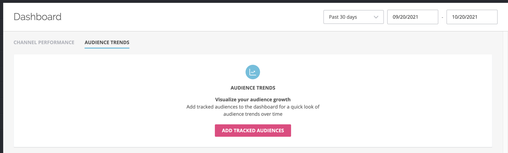Viewport: 508px width, 153px height.
Task: Click the dash separator between date fields
Action: click(x=442, y=17)
